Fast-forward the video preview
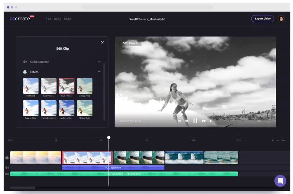The image size is (293, 194). click(204, 121)
